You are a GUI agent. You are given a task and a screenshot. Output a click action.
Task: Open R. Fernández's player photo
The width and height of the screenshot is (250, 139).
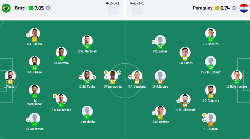point(237,76)
